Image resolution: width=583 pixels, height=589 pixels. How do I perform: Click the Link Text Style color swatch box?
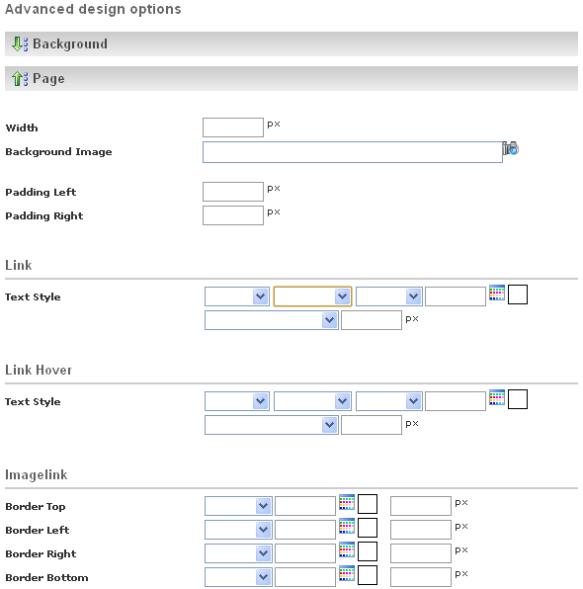518,294
